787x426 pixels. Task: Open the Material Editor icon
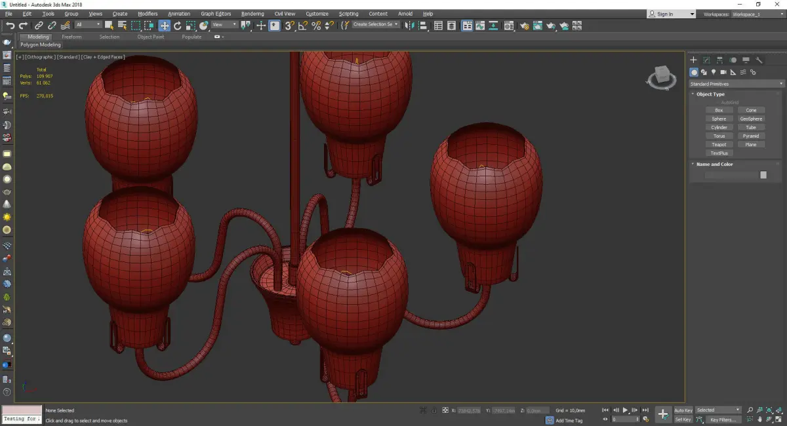coord(508,25)
